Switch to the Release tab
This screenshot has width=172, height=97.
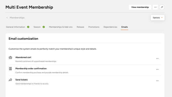point(80,27)
